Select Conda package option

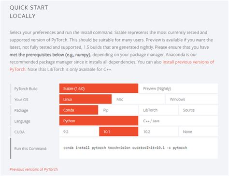point(79,110)
